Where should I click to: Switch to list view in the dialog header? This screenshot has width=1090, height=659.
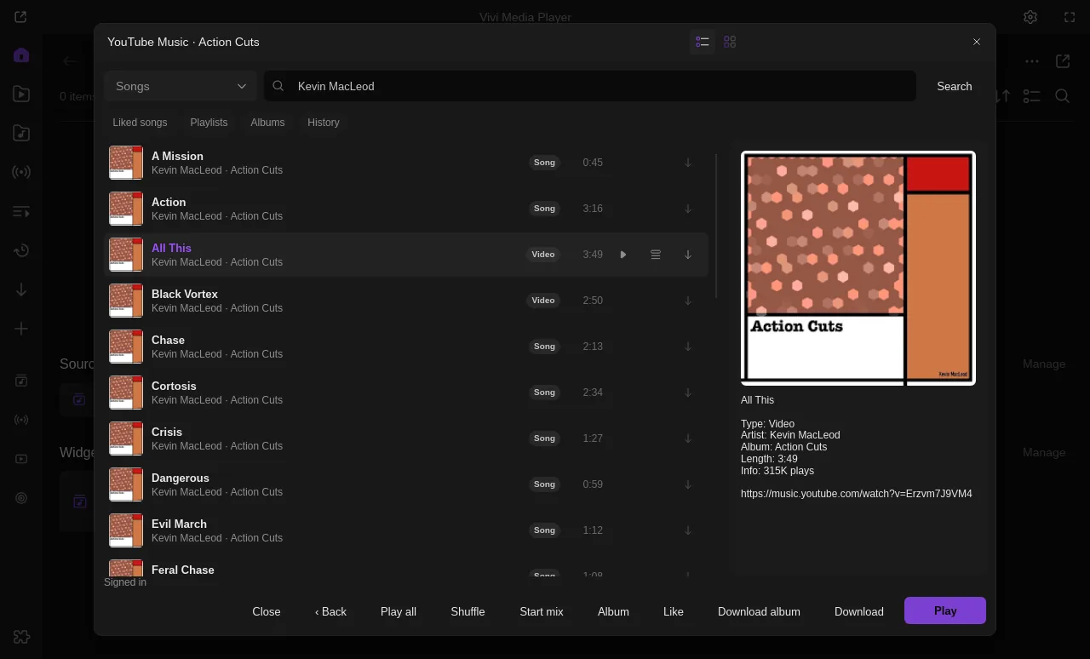pyautogui.click(x=703, y=42)
